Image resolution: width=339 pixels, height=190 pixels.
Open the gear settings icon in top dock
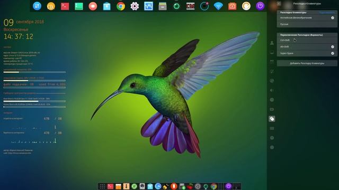[x=135, y=6]
